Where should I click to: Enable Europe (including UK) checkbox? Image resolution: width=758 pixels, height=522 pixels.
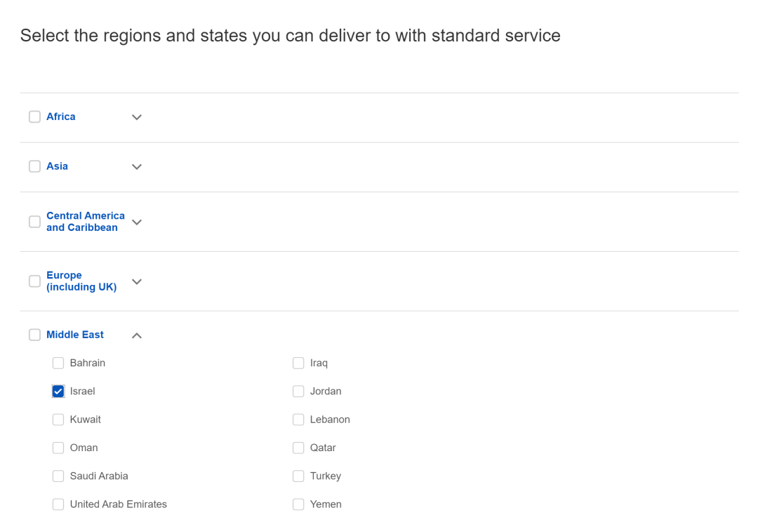click(34, 281)
